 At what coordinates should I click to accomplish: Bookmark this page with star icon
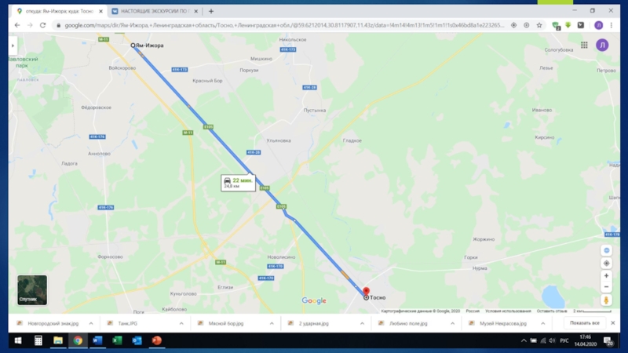click(539, 25)
